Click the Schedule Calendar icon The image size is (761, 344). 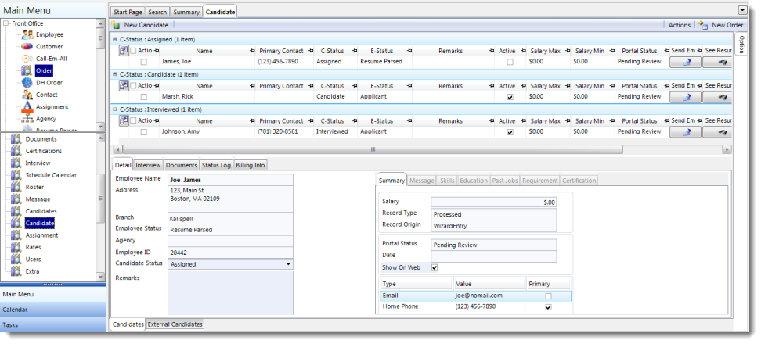(x=15, y=175)
